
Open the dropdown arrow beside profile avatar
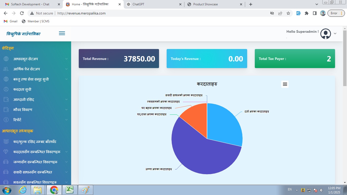[x=335, y=34]
